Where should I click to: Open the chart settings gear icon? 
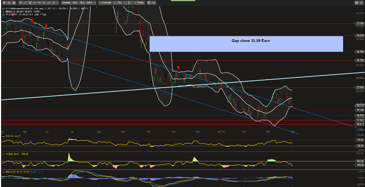tap(4, 3)
